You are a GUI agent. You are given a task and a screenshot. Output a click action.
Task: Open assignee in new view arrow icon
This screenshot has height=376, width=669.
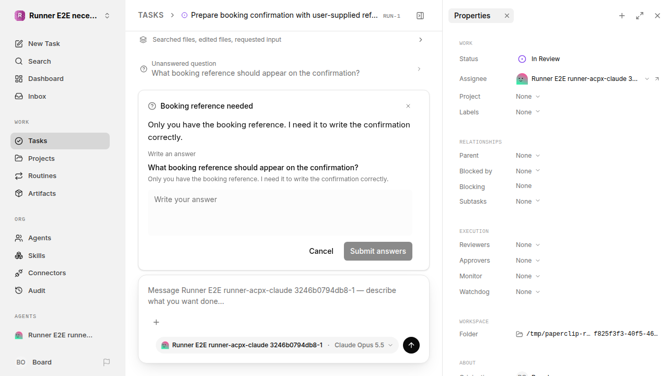[x=657, y=79]
